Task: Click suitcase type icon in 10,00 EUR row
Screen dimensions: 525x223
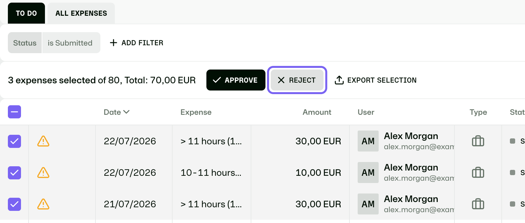Action: pos(478,172)
